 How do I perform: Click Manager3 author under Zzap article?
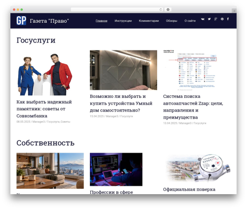185,123
